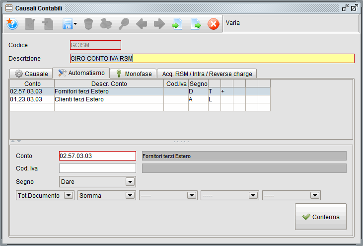
Task: Click the Fornitori terzi Estero description field
Action: point(244,156)
